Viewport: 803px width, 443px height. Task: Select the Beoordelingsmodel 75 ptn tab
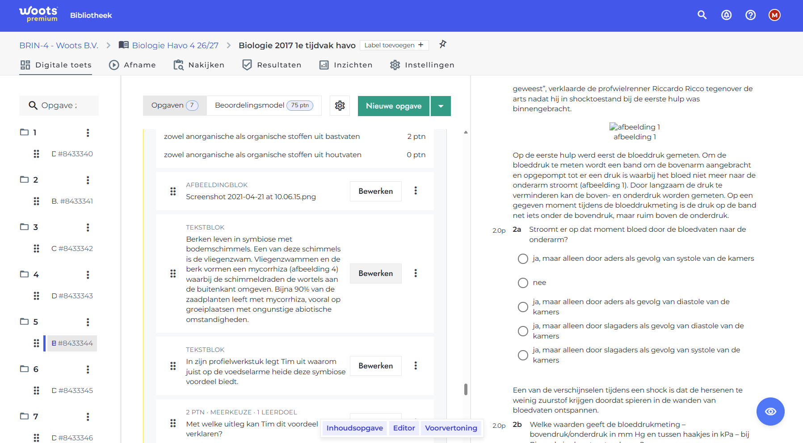pos(264,105)
